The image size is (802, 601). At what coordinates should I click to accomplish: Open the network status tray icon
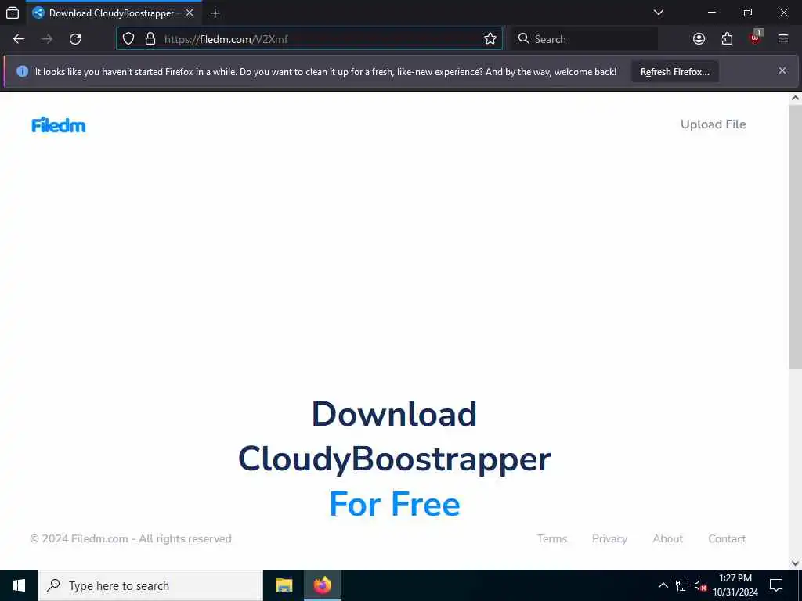click(x=682, y=585)
